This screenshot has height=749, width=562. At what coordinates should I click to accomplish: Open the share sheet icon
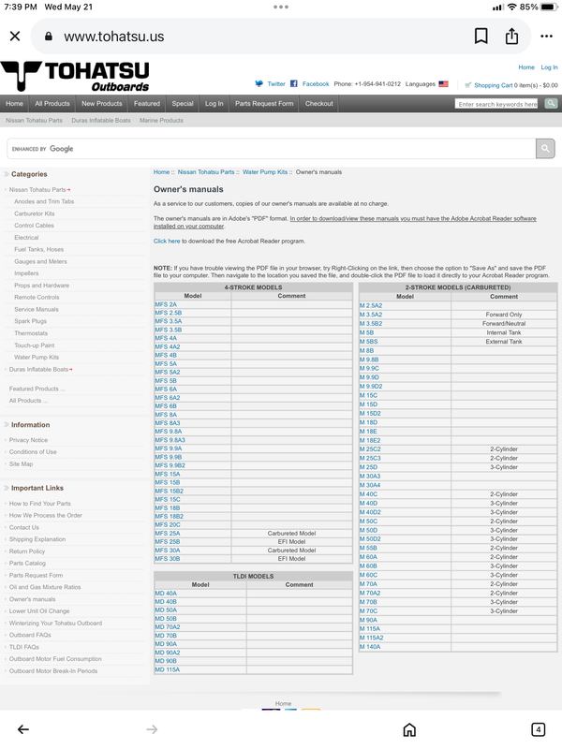coord(511,37)
